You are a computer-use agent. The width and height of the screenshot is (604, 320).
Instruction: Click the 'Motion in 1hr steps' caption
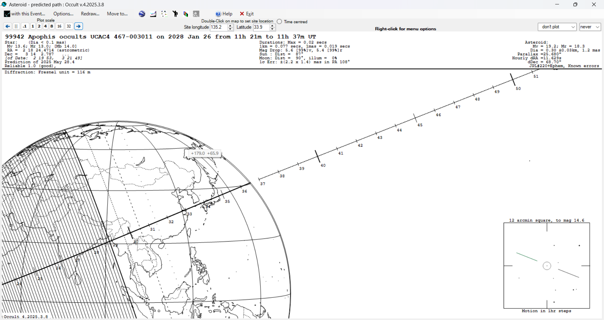click(x=546, y=311)
